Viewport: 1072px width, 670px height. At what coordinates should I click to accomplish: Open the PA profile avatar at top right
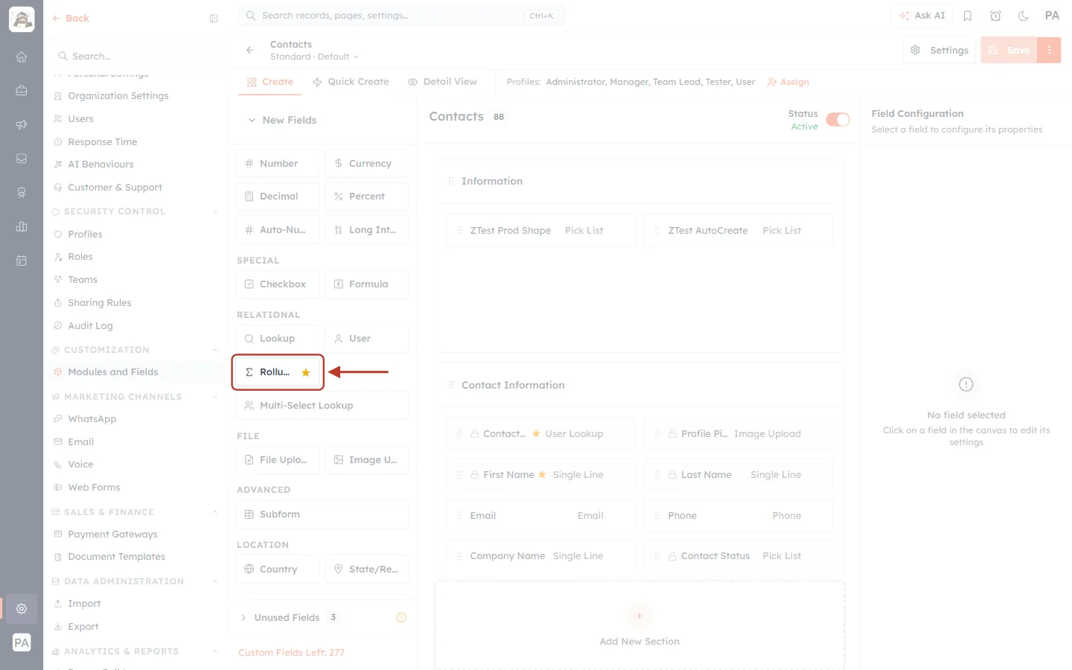[1052, 16]
